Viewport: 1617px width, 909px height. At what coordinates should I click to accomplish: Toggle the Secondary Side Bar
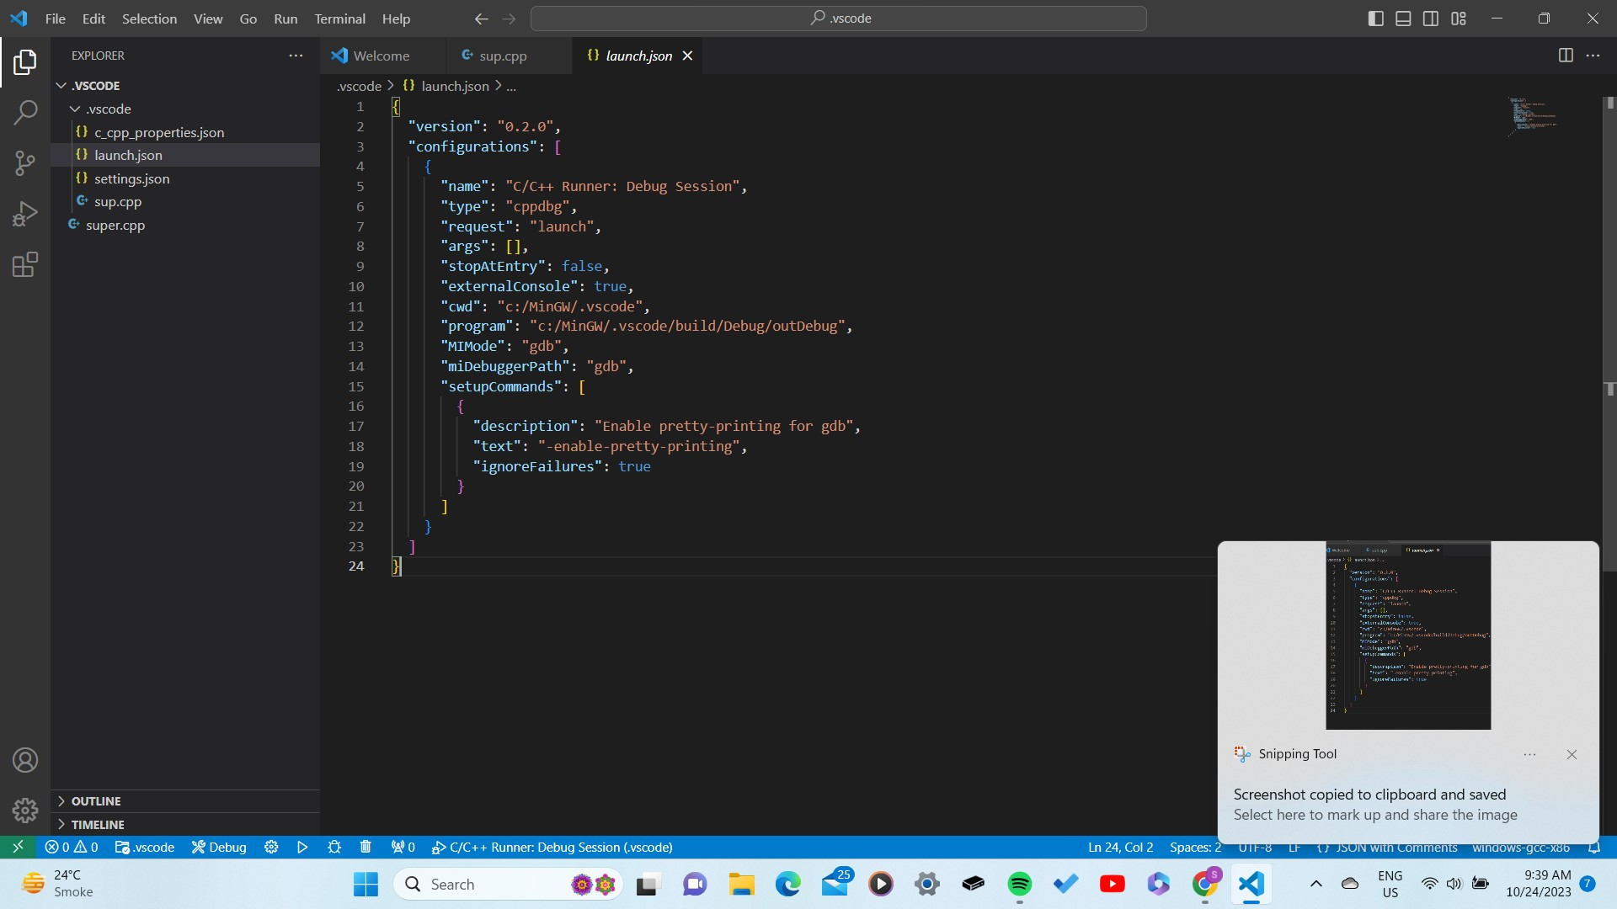pos(1431,18)
